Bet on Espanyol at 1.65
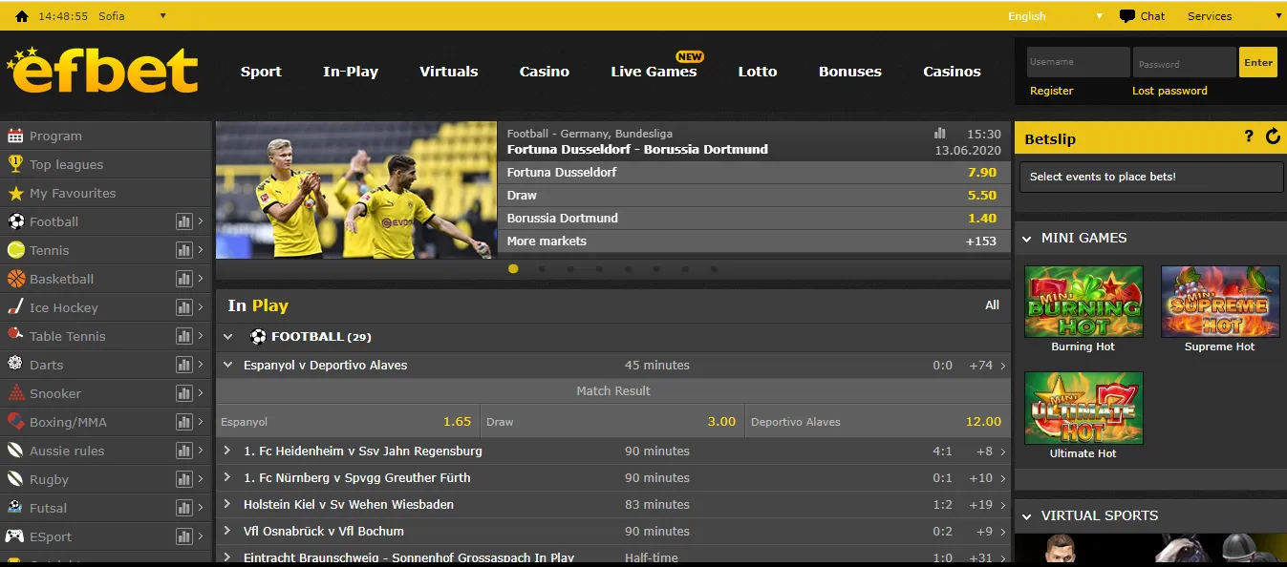The image size is (1287, 567). (348, 421)
